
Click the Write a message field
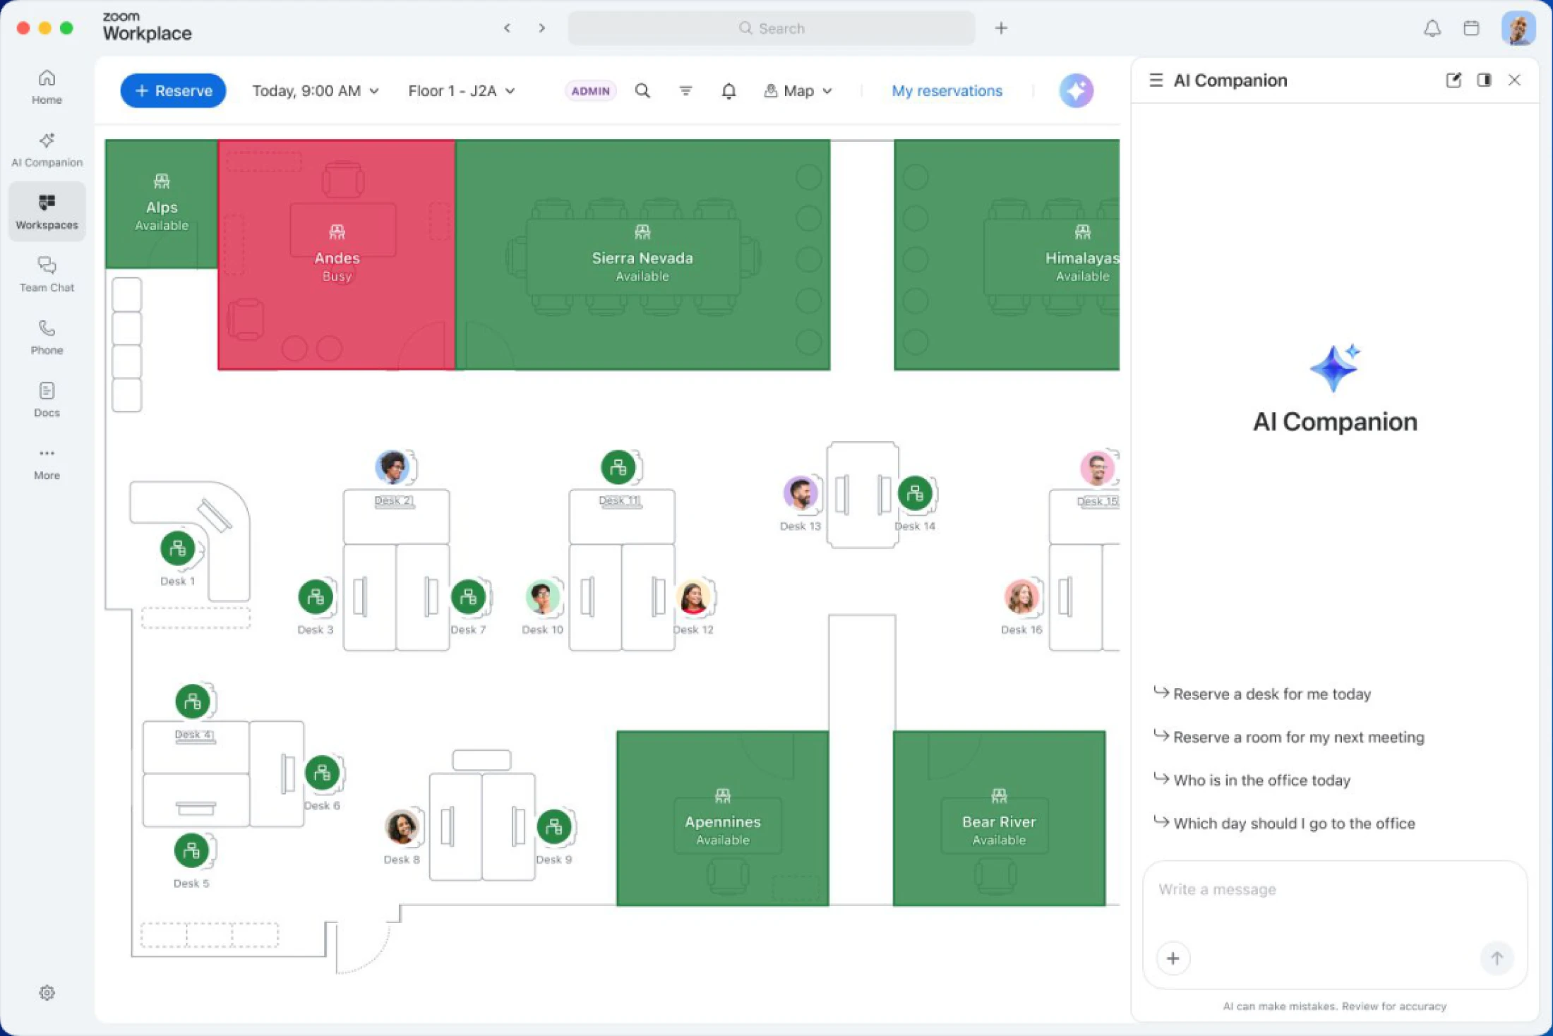(1334, 889)
